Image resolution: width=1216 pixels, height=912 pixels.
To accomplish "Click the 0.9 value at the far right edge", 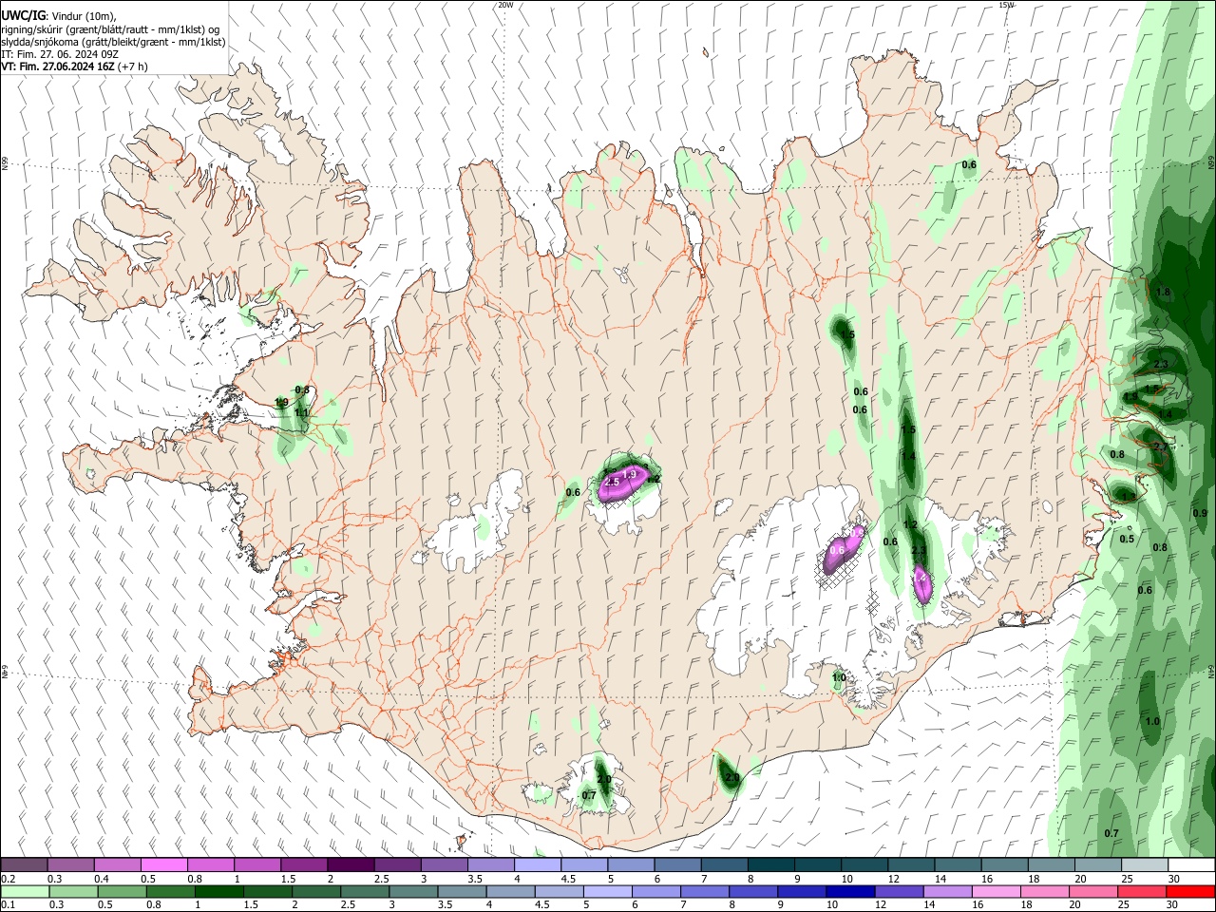I will pyautogui.click(x=1200, y=513).
